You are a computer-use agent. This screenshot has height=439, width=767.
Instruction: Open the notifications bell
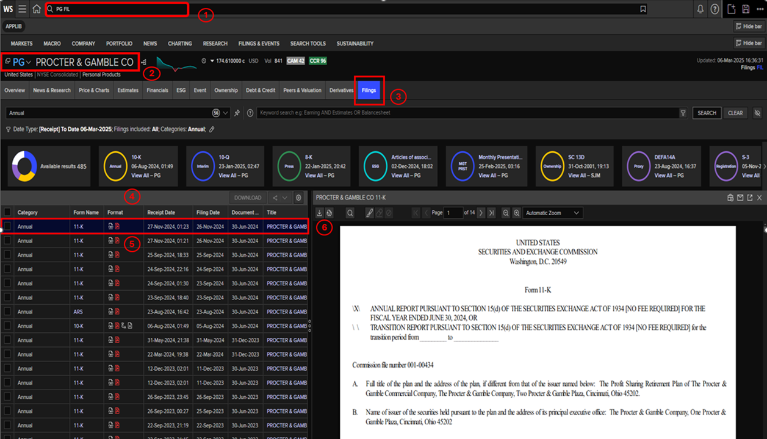click(x=700, y=9)
